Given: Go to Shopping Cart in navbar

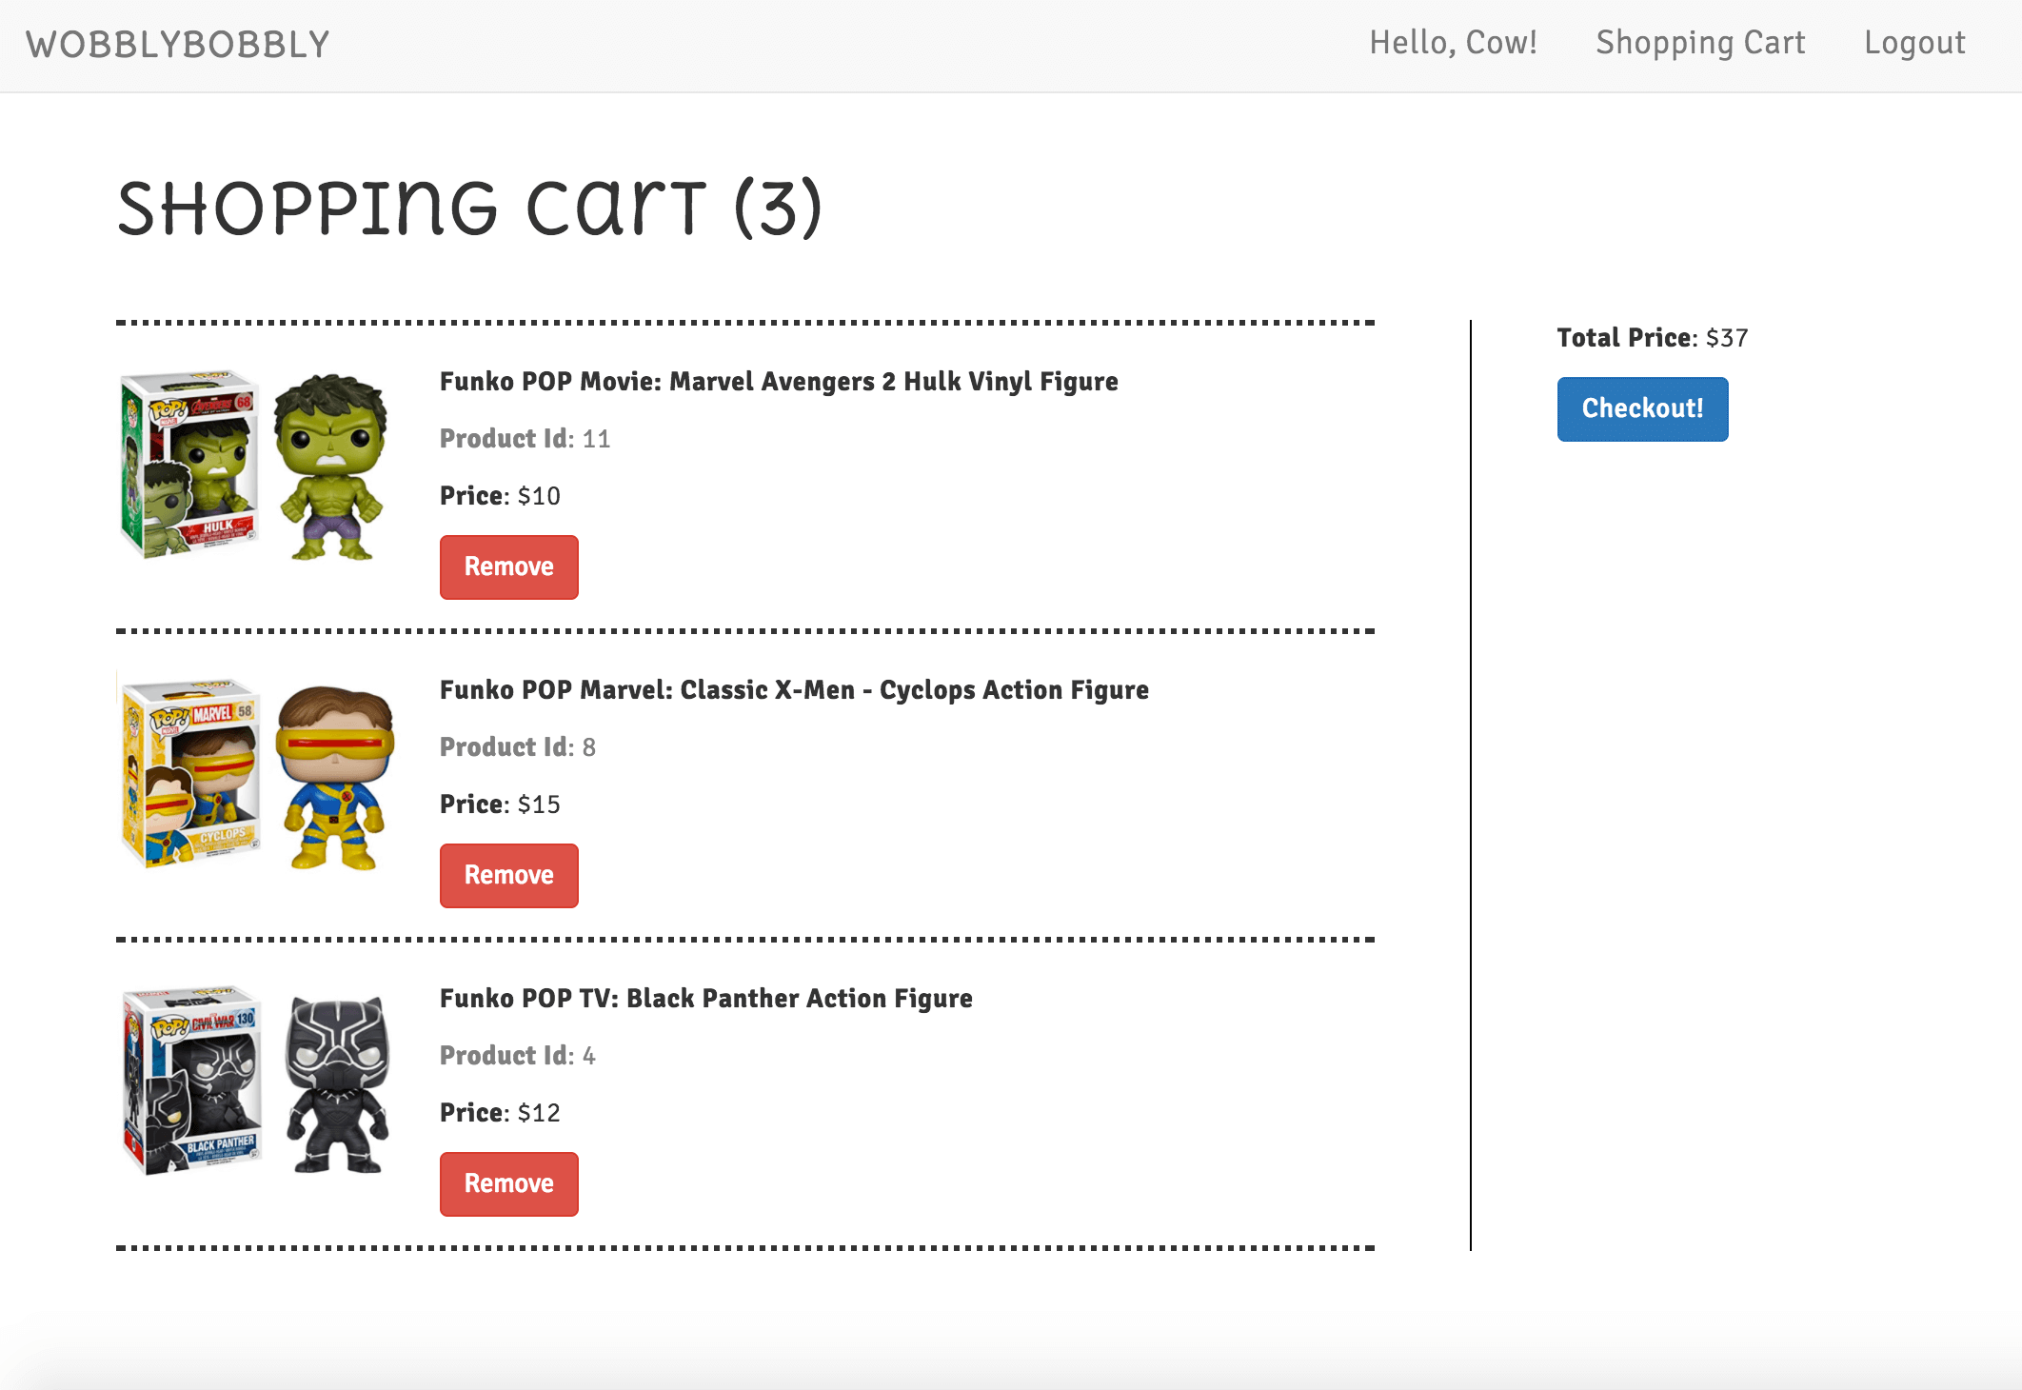Looking at the screenshot, I should (1700, 43).
